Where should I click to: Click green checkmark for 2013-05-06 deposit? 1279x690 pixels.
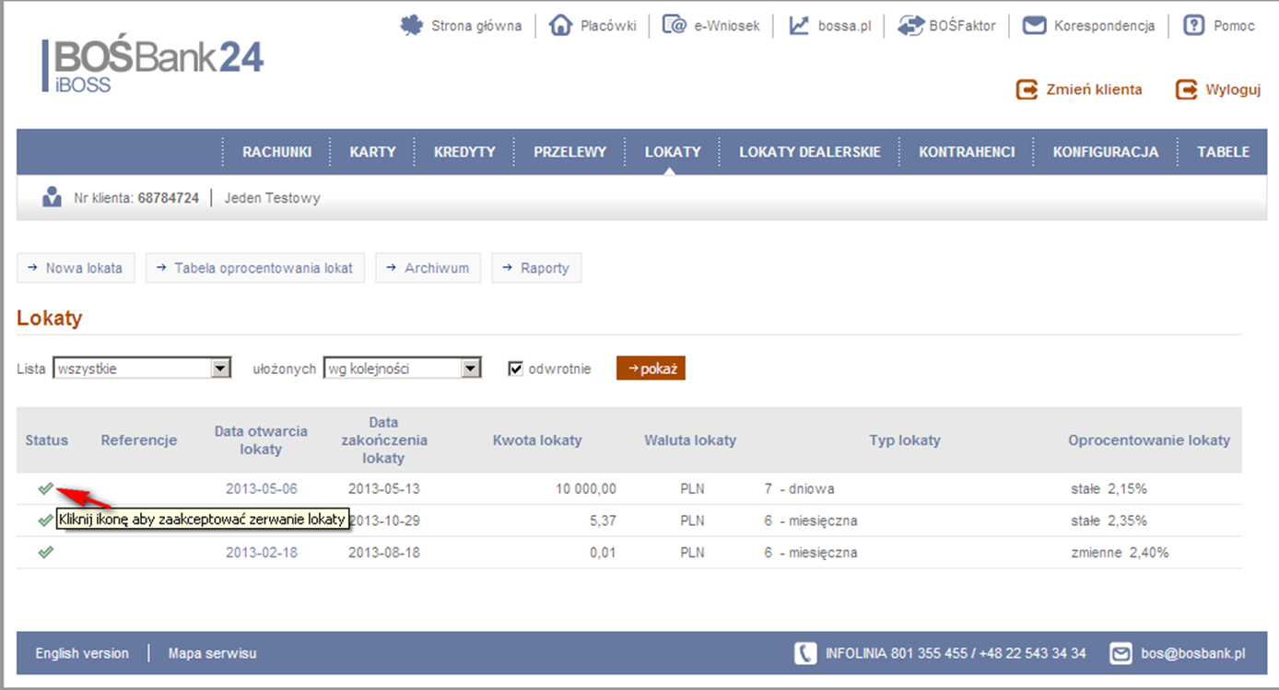coord(45,488)
